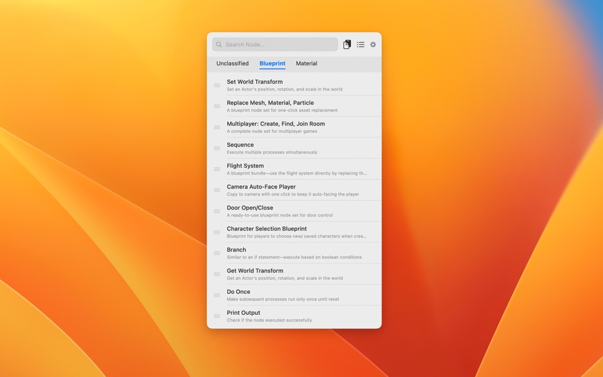603x377 pixels.
Task: Click the drag handle beside Print Output
Action: click(217, 316)
